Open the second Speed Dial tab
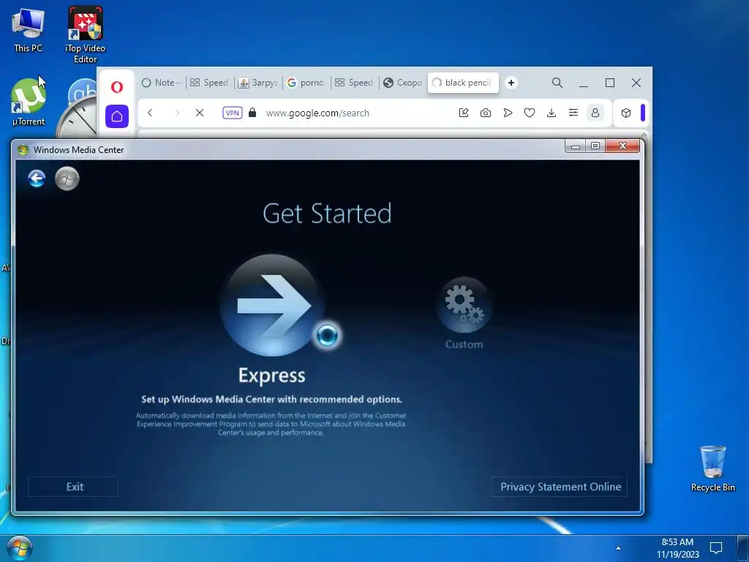 (x=354, y=83)
